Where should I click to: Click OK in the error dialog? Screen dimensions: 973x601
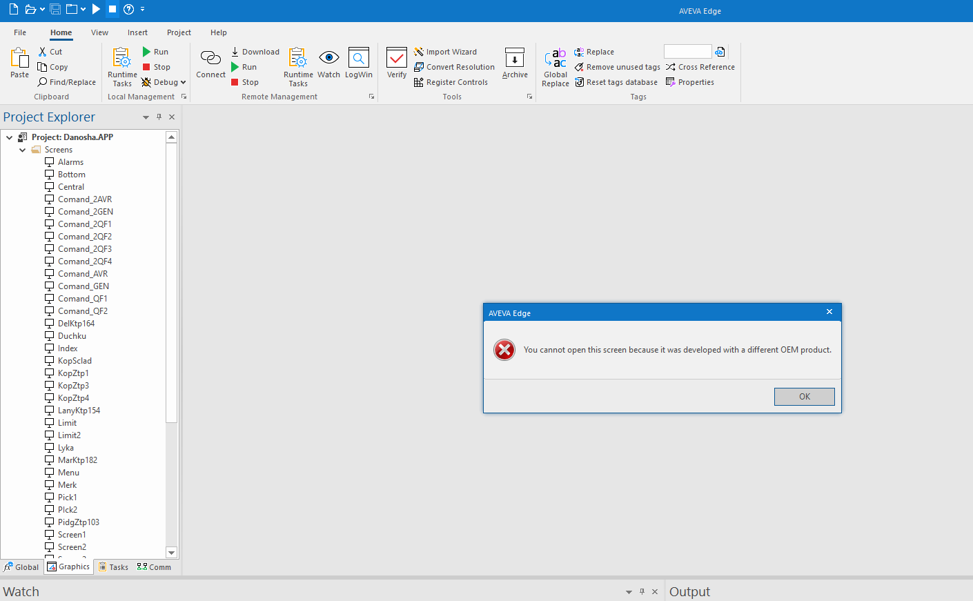[804, 397]
